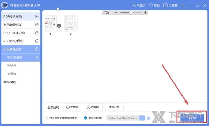Select 保存到原文件相同的目录 radio option
The width and height of the screenshot is (209, 126).
tap(61, 118)
